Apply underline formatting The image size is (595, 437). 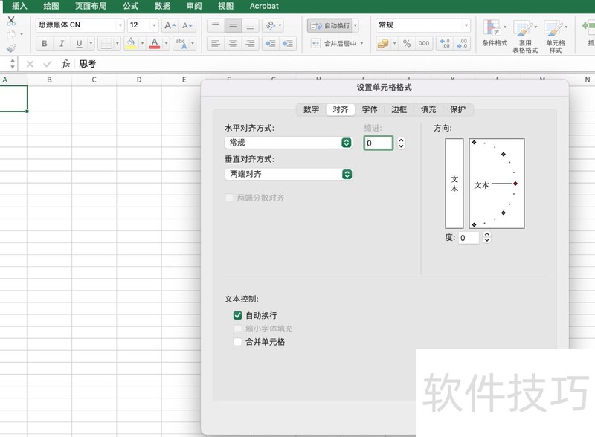click(78, 43)
